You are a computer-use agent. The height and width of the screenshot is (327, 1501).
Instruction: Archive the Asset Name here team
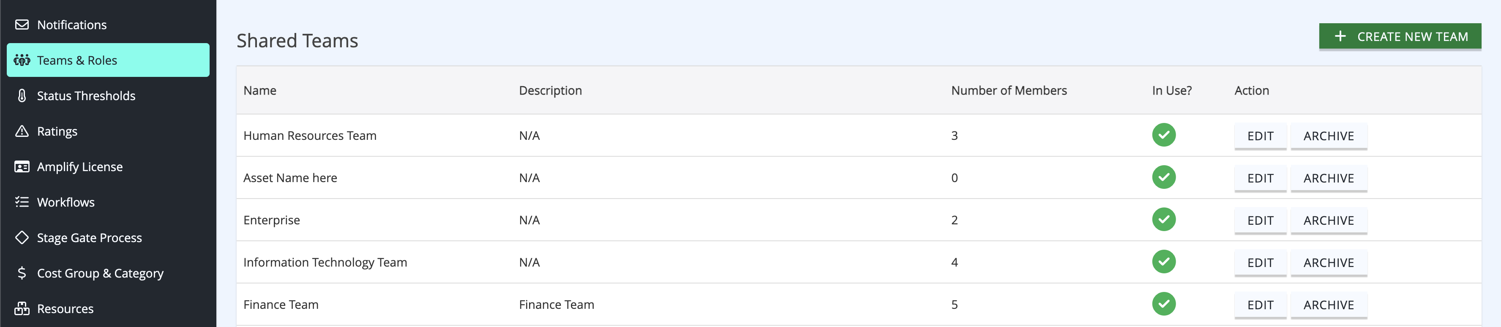point(1328,178)
